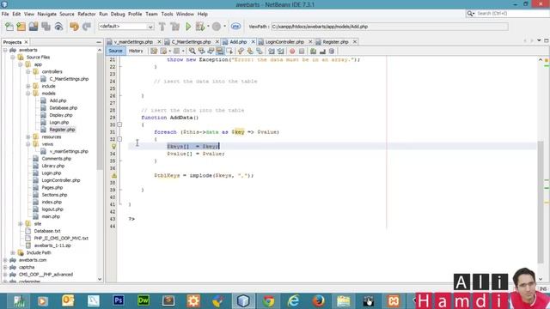Open Dreamweaver from the taskbar
This screenshot has width=550, height=309.
(x=144, y=300)
